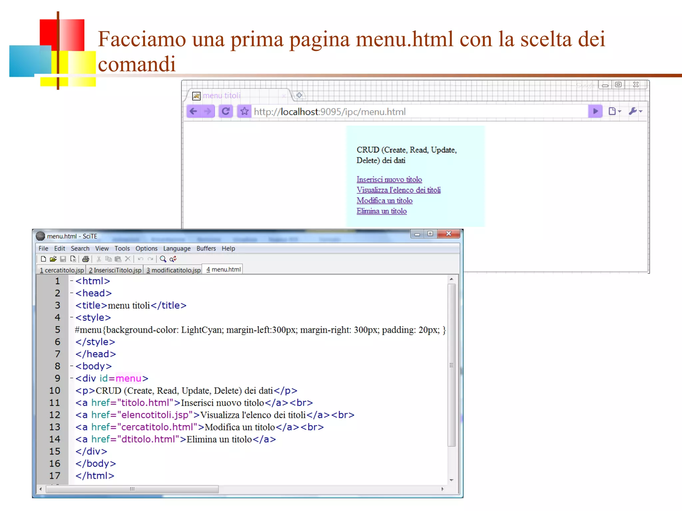
Task: Click the Print icon in SciTE toolbar
Action: (x=86, y=259)
